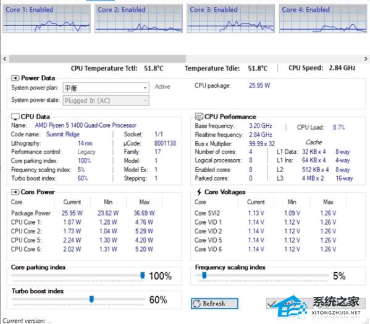Click the Realtime frequency 2.84 GHz value
This screenshot has height=324, width=370.
click(261, 135)
